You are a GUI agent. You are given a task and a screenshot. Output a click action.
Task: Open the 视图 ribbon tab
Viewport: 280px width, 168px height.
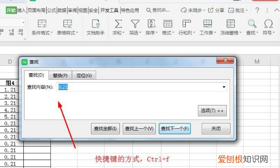click(x=83, y=10)
